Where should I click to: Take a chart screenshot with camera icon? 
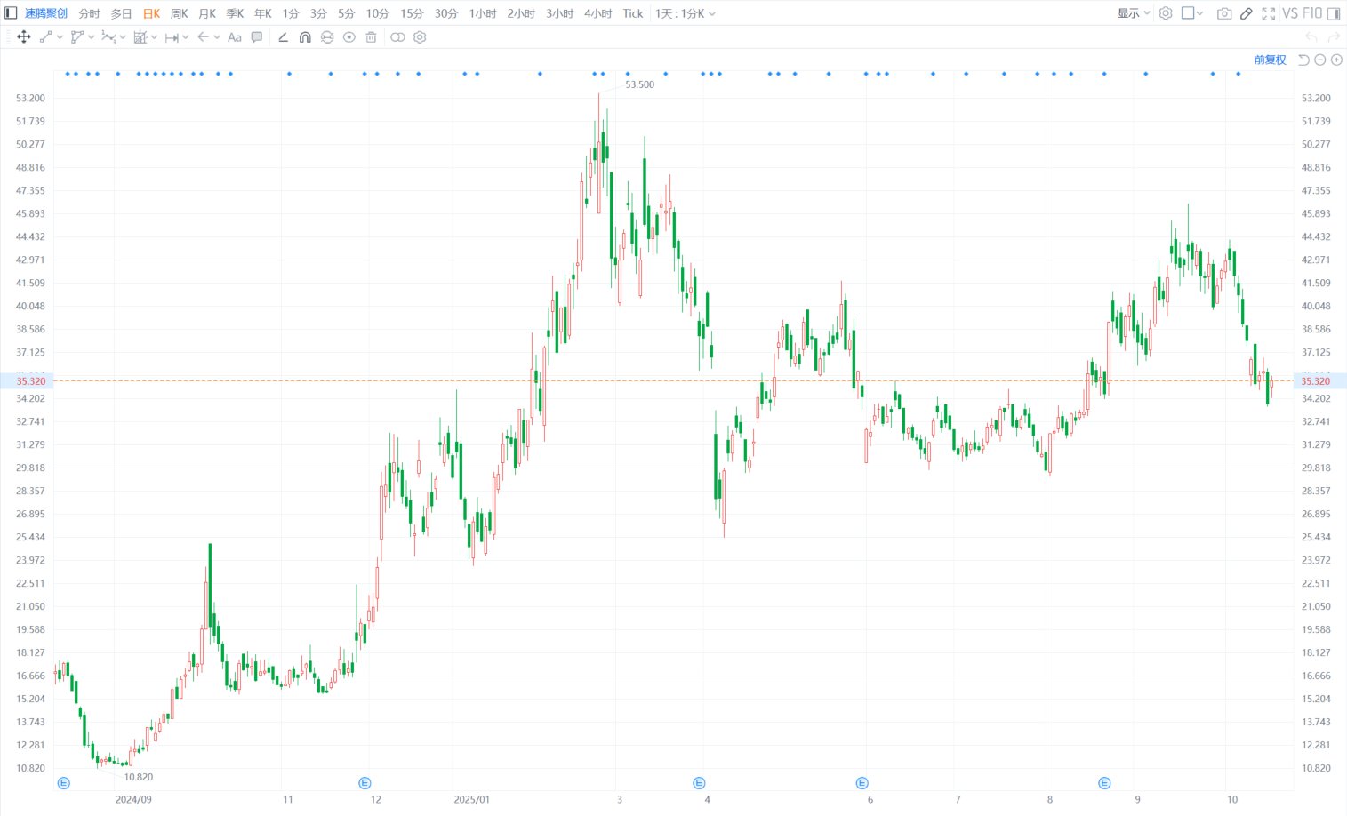pyautogui.click(x=1224, y=13)
